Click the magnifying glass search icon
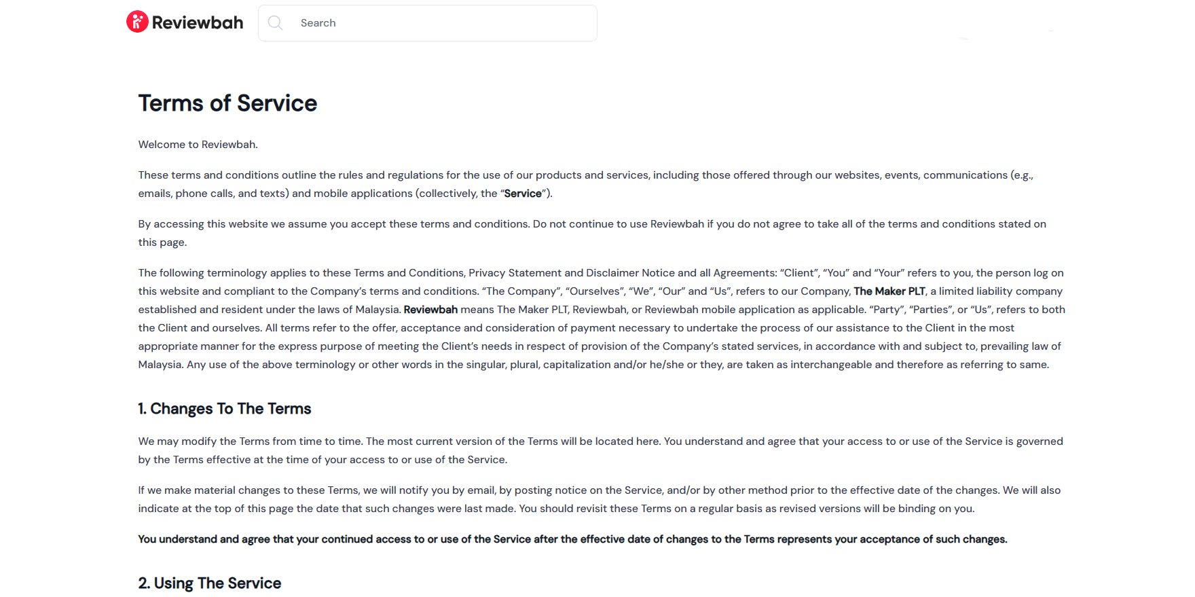The width and height of the screenshot is (1195, 597). (x=275, y=23)
